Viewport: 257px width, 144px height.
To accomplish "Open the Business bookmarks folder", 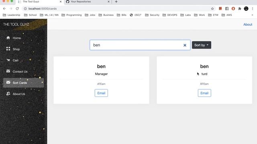I will [x=106, y=15].
